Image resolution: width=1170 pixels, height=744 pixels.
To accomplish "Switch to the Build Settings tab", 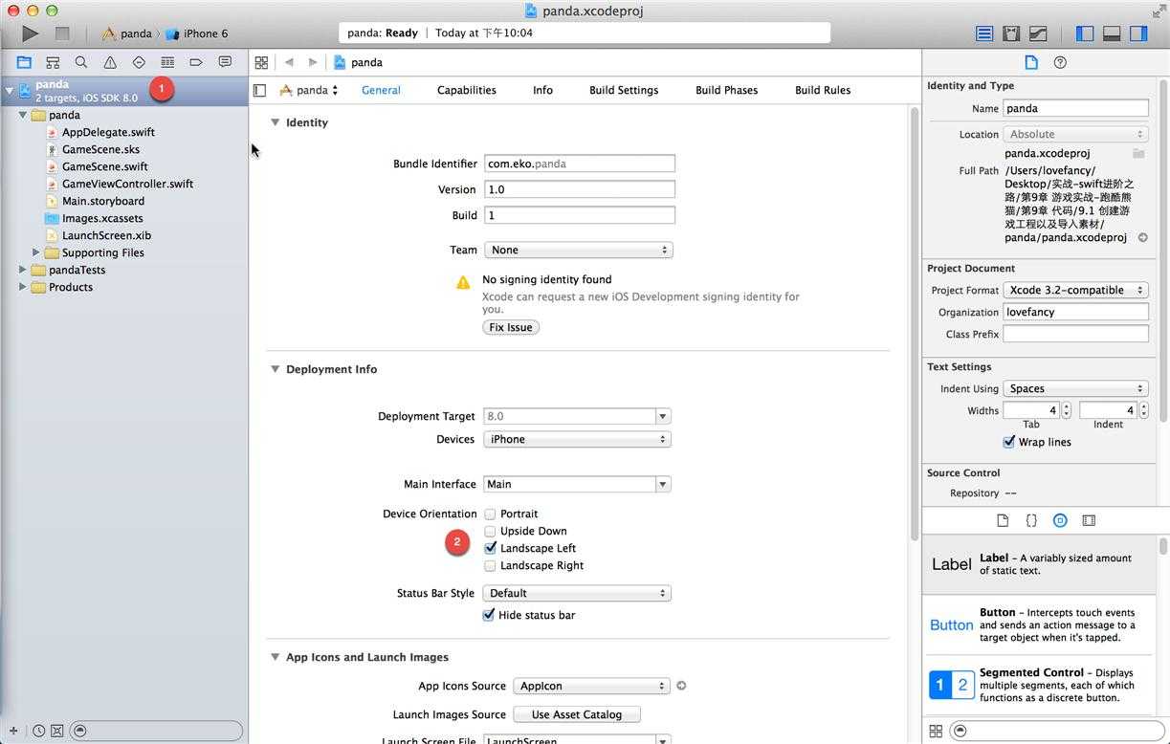I will [624, 90].
